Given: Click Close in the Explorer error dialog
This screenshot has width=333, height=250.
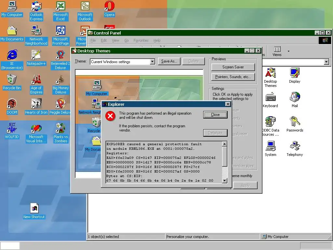Looking at the screenshot, I should (x=215, y=115).
